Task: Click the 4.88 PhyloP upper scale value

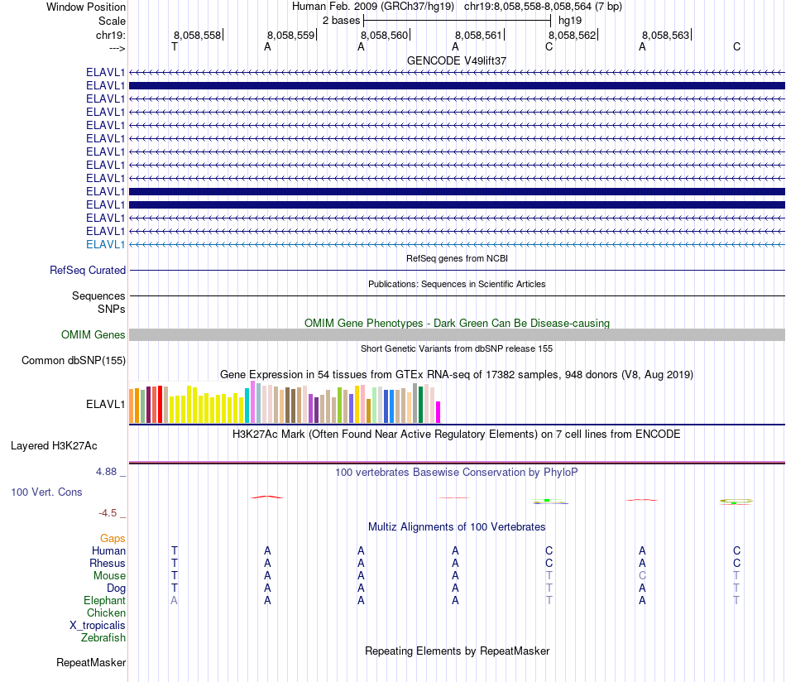Action: point(106,472)
